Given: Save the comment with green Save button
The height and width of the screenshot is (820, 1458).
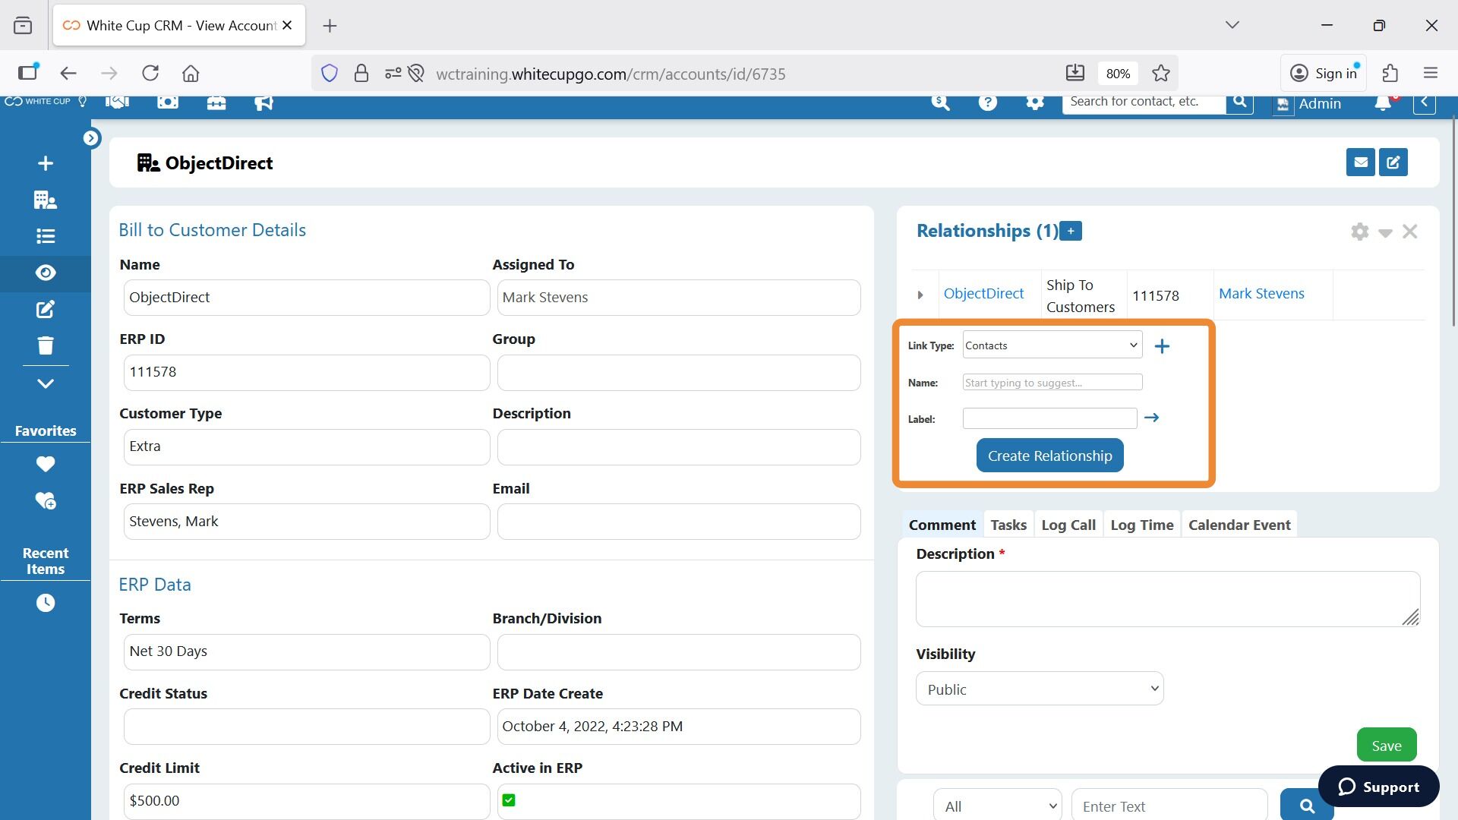Looking at the screenshot, I should click(x=1386, y=745).
